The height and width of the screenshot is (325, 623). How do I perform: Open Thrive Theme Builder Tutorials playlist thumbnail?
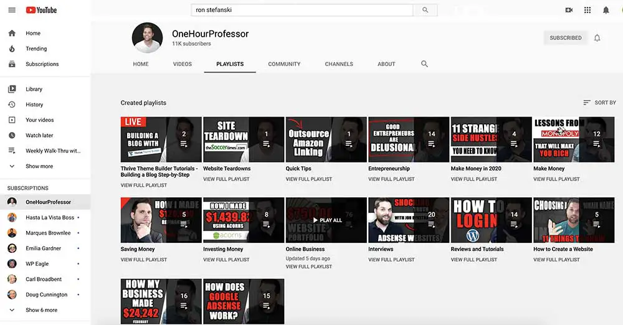pyautogui.click(x=161, y=139)
